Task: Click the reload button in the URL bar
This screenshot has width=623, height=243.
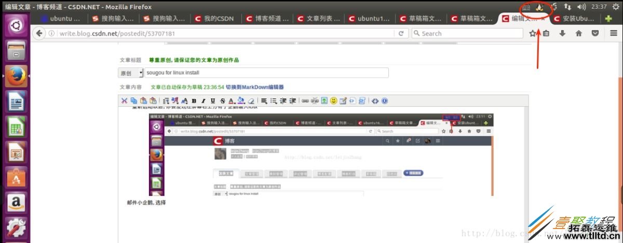Action: pyautogui.click(x=401, y=33)
